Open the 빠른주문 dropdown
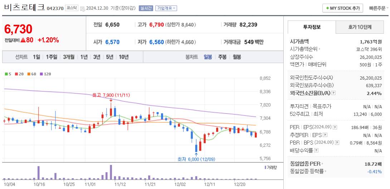 coord(379,8)
